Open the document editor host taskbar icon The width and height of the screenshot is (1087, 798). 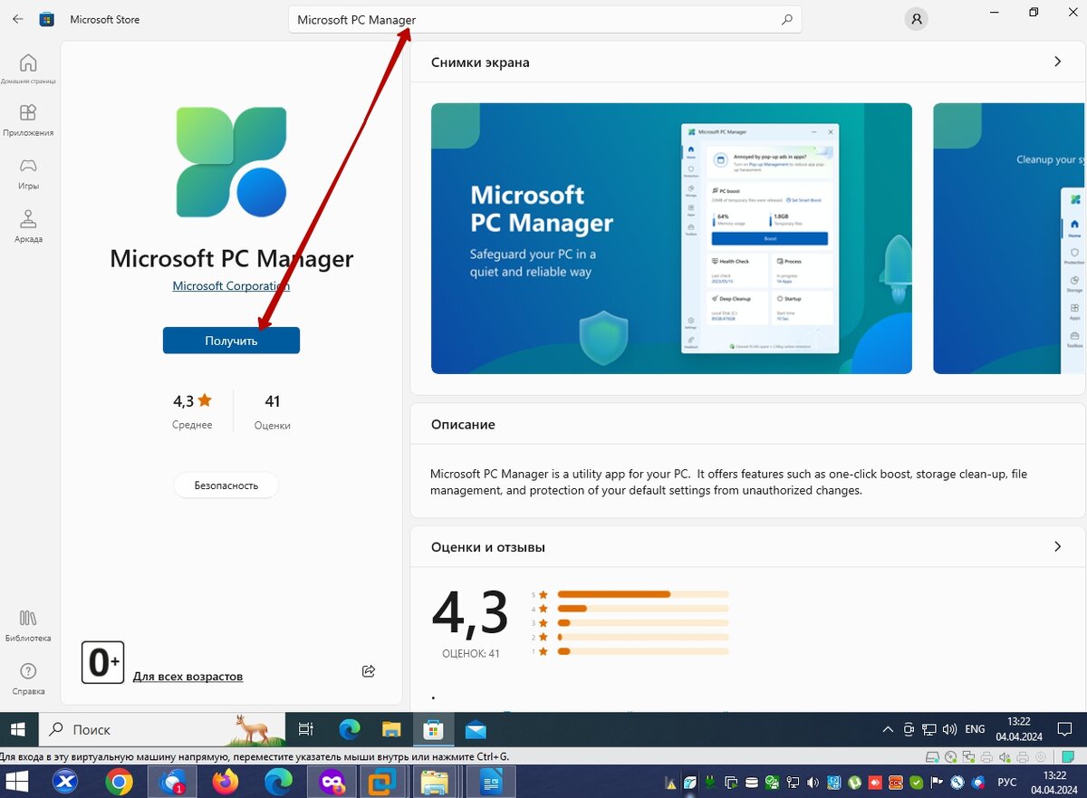coord(492,781)
